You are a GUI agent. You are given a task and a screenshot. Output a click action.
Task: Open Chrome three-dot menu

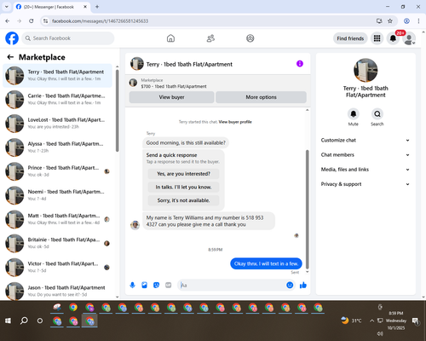pyautogui.click(x=418, y=21)
